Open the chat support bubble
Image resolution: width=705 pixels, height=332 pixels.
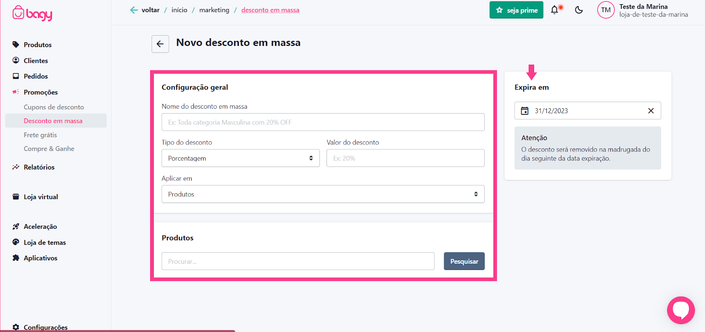click(x=681, y=310)
